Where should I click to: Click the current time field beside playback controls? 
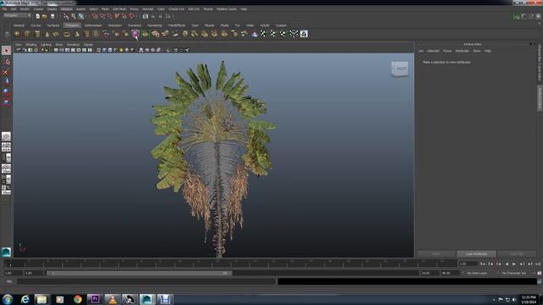tap(467, 263)
